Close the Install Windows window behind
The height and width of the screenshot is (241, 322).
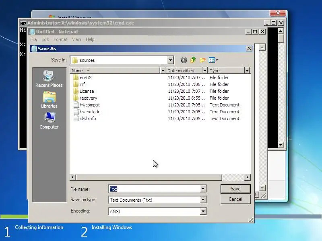(278, 13)
